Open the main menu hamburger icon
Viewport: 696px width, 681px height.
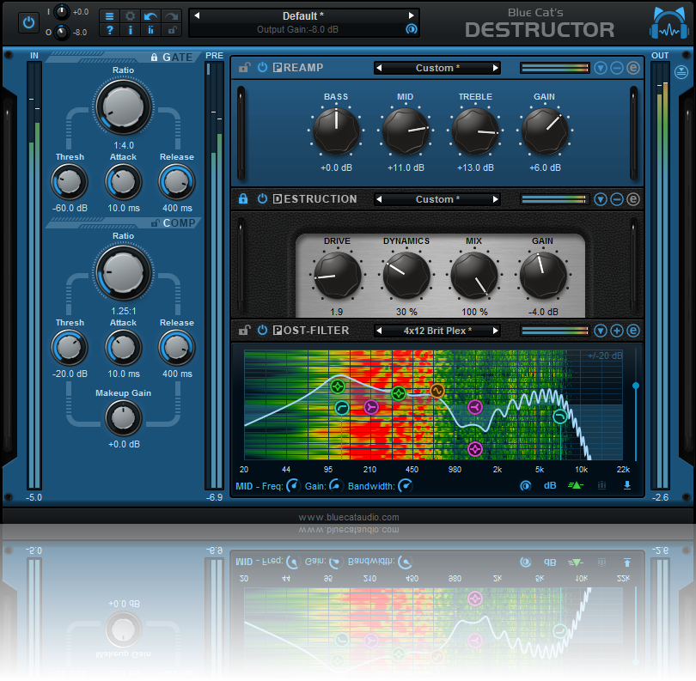click(x=109, y=16)
